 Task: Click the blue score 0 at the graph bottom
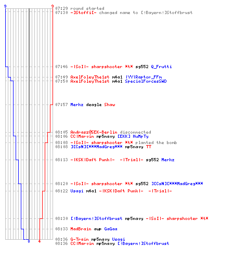(x=29, y=241)
